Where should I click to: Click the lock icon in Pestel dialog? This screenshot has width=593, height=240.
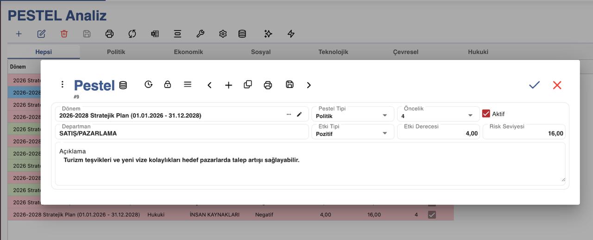pyautogui.click(x=167, y=84)
